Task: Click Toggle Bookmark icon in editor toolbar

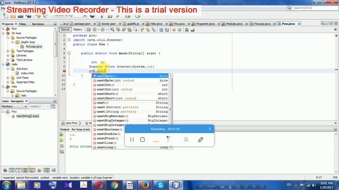Action: (x=154, y=30)
